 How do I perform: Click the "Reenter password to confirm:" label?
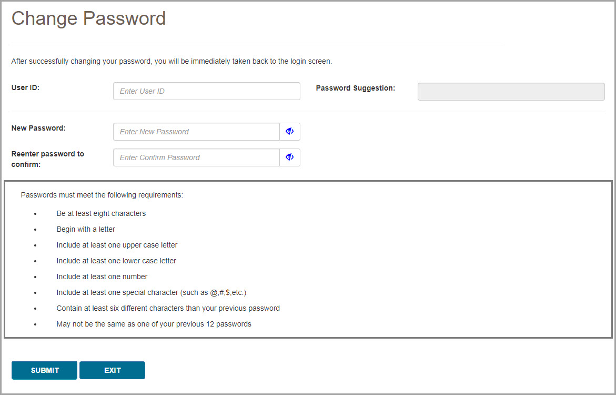tap(48, 159)
